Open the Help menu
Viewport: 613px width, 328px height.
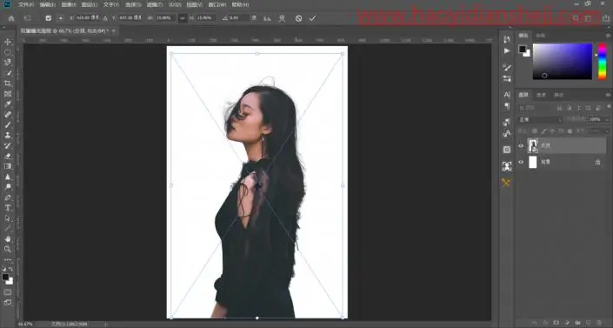[x=240, y=4]
